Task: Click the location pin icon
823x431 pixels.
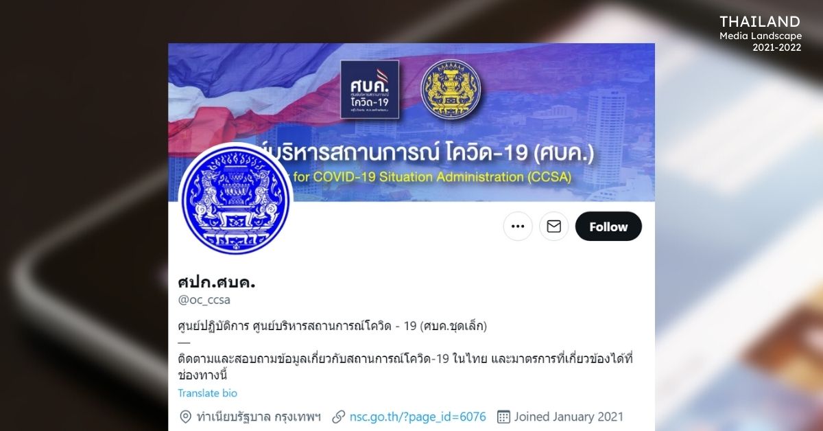Action: tap(185, 417)
